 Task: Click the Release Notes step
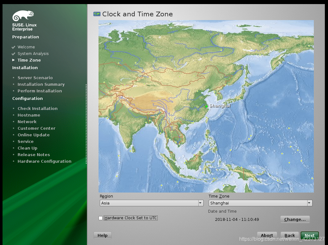point(34,155)
